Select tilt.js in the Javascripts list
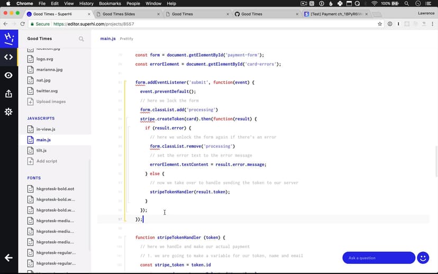The width and height of the screenshot is (438, 274). coord(41,151)
